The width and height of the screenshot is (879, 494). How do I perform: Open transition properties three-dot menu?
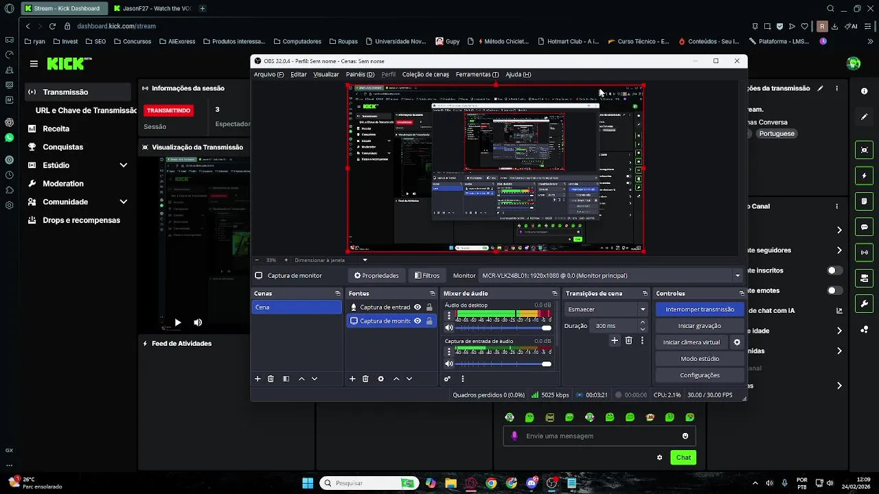pos(642,340)
